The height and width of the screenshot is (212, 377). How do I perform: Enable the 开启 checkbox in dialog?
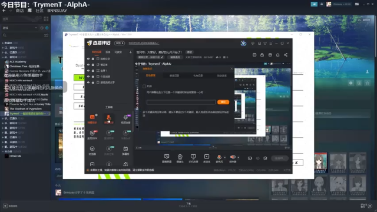144,86
